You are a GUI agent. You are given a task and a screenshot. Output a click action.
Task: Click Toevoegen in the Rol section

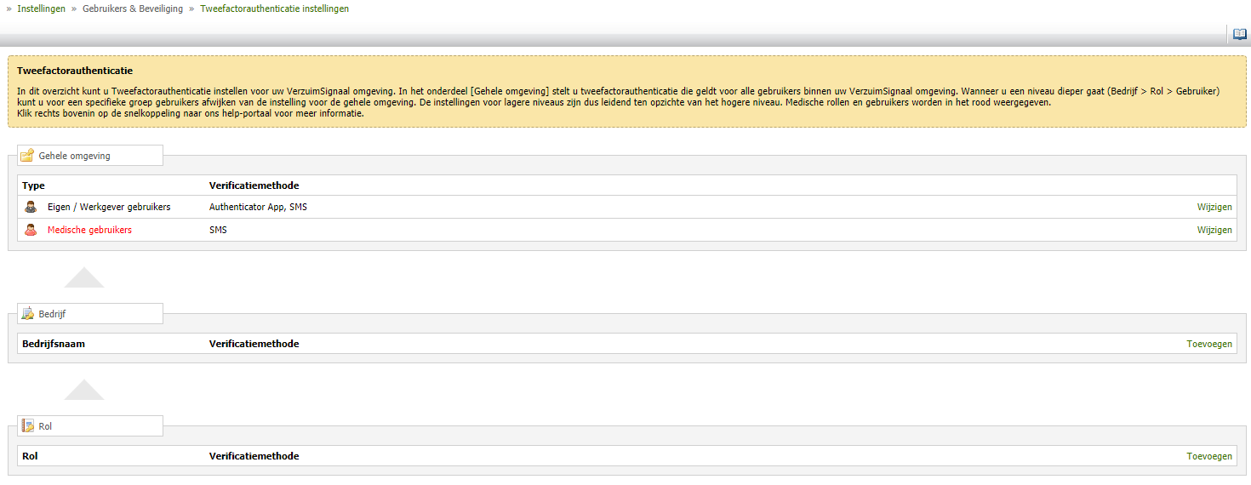pyautogui.click(x=1209, y=456)
